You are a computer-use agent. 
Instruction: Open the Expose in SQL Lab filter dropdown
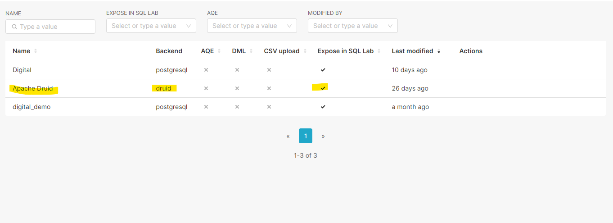151,26
